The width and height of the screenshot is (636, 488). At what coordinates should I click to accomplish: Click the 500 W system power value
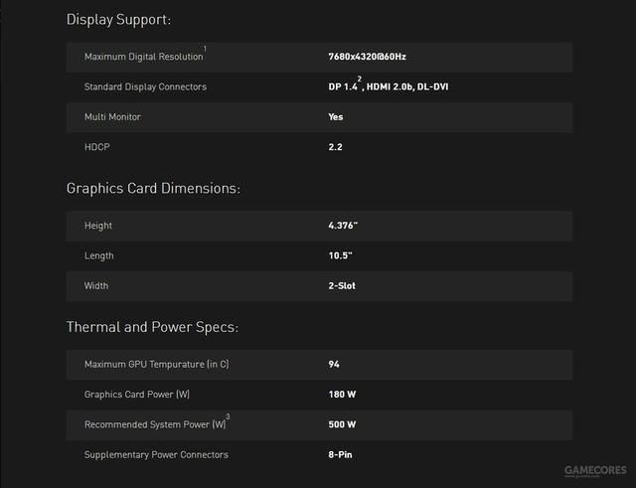[x=342, y=424]
